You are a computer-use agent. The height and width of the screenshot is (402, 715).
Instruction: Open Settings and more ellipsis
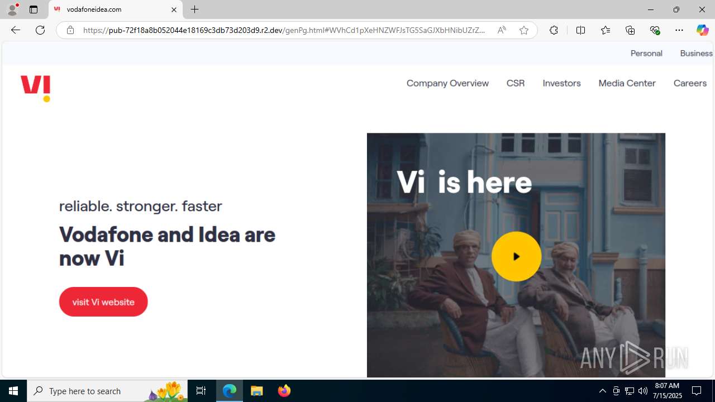coord(679,30)
